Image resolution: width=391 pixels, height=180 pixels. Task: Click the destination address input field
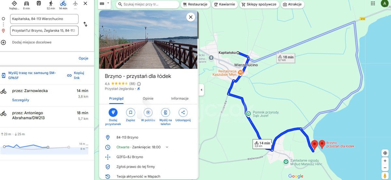[44, 31]
